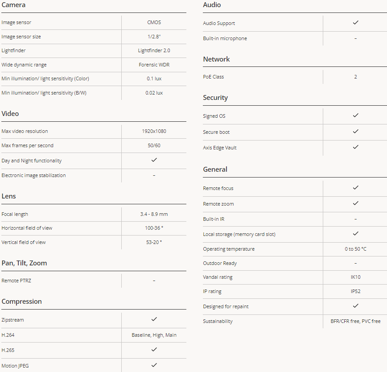This screenshot has height=372, width=387.
Task: Click the Axis Edge Vault checkmark
Action: click(x=355, y=147)
